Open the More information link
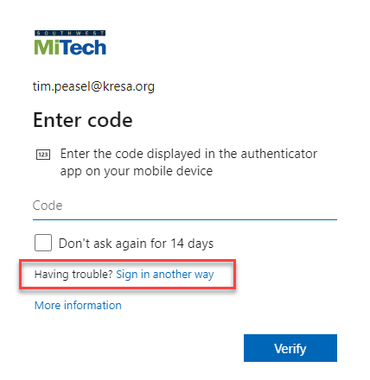This screenshot has width=370, height=380. click(78, 305)
